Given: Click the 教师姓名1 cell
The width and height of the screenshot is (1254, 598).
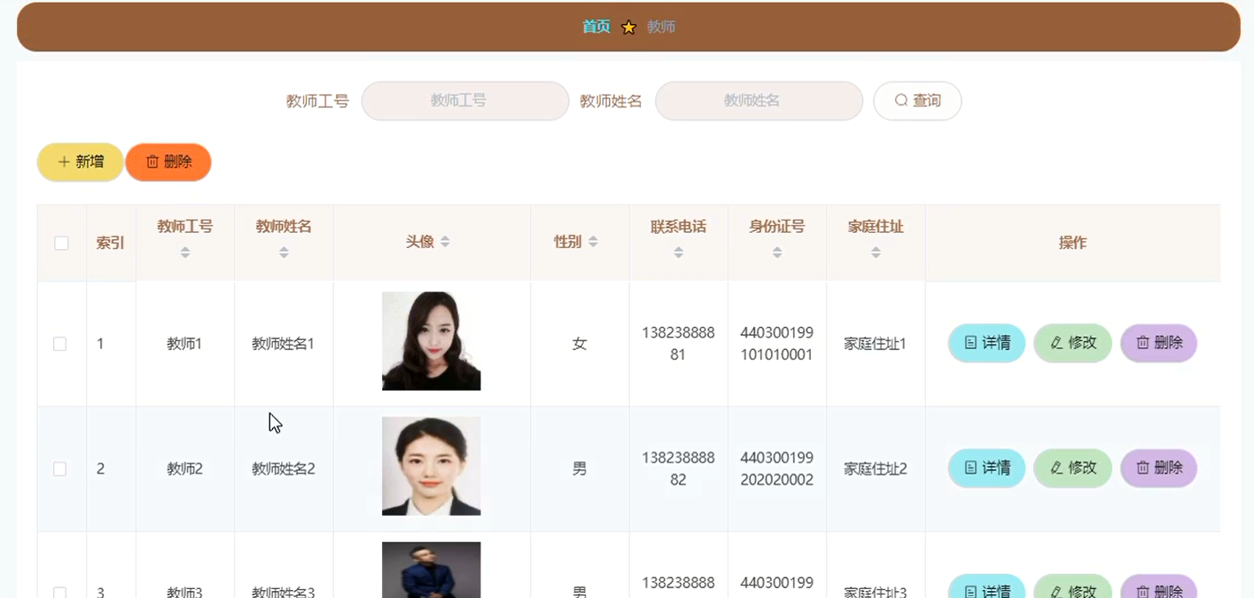Looking at the screenshot, I should pos(284,344).
